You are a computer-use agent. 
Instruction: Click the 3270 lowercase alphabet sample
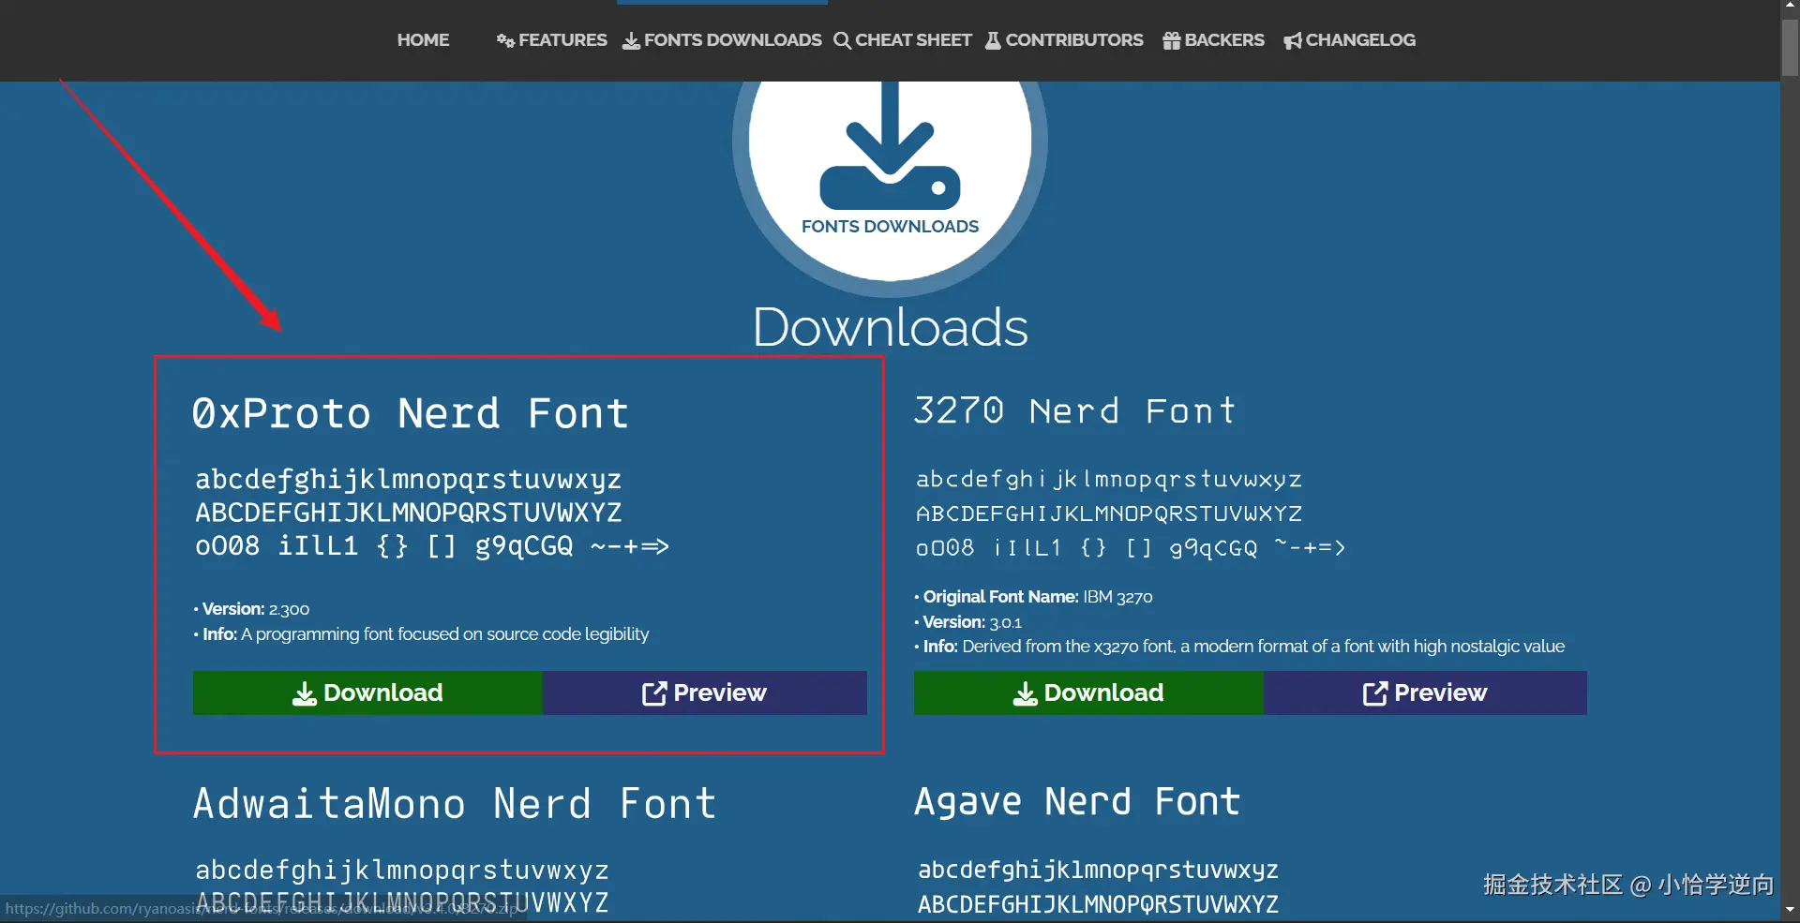coord(1109,480)
